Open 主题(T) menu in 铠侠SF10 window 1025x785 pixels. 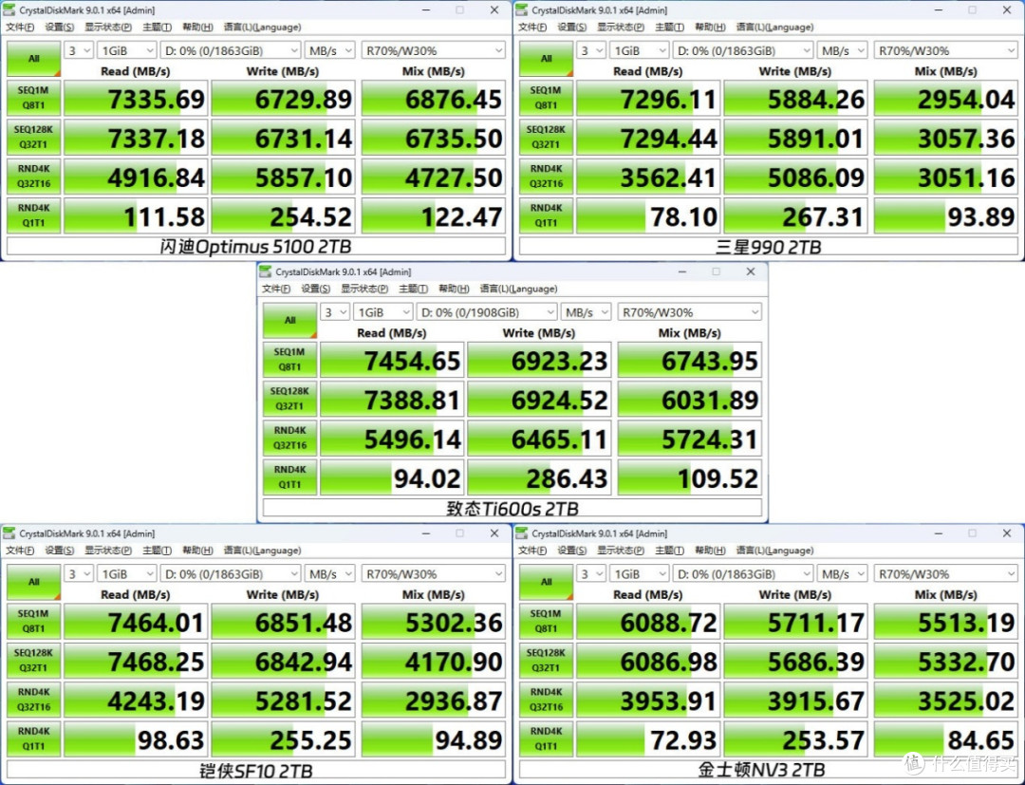pyautogui.click(x=157, y=551)
